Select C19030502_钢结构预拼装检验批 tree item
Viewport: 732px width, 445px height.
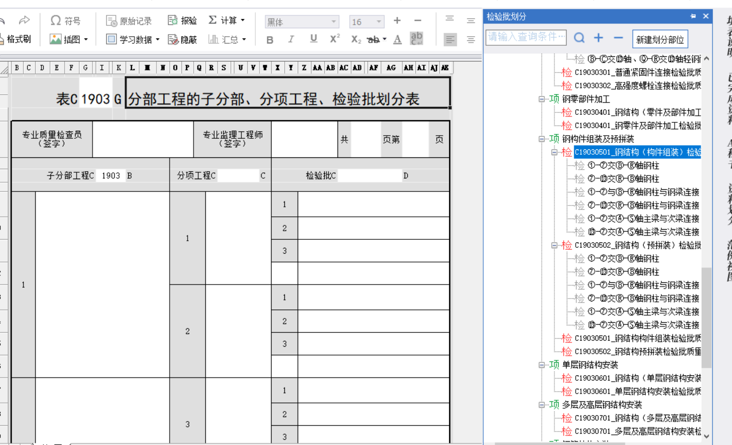pyautogui.click(x=637, y=351)
